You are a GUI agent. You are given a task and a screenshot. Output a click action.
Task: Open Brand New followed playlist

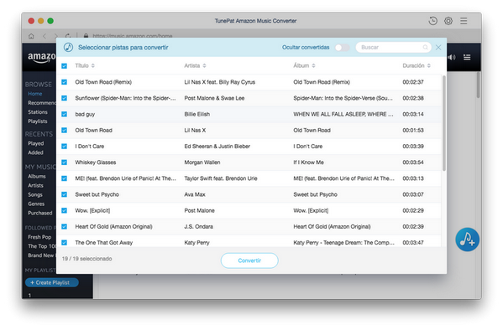point(41,255)
